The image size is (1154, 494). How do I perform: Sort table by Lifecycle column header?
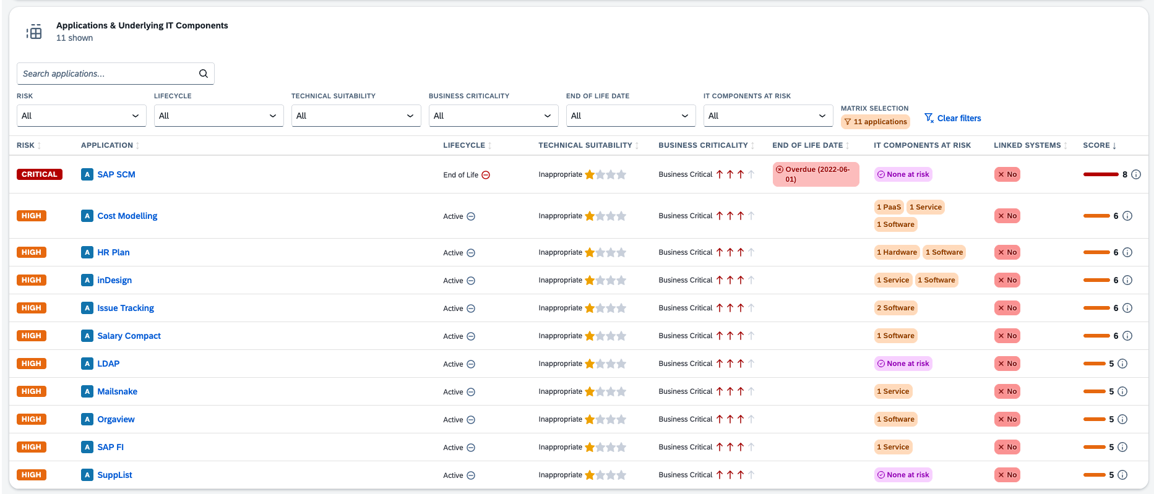point(467,145)
